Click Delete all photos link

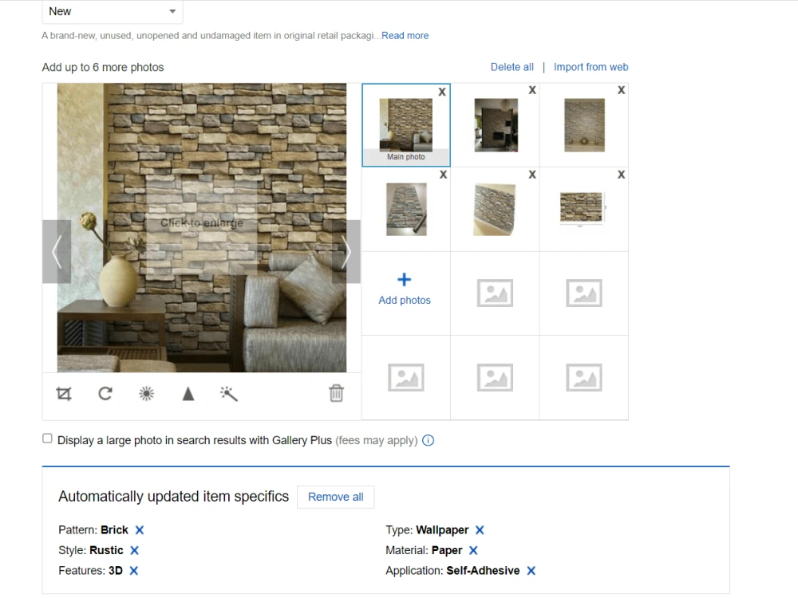tap(512, 67)
